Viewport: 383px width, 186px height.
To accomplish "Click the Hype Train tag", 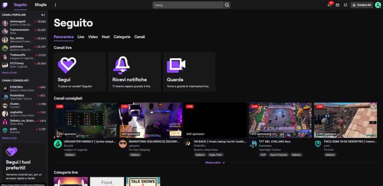I will point(216,155).
